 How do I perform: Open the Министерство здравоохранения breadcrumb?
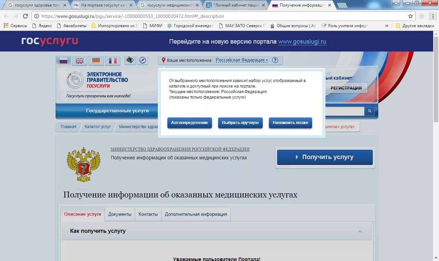tap(138, 127)
